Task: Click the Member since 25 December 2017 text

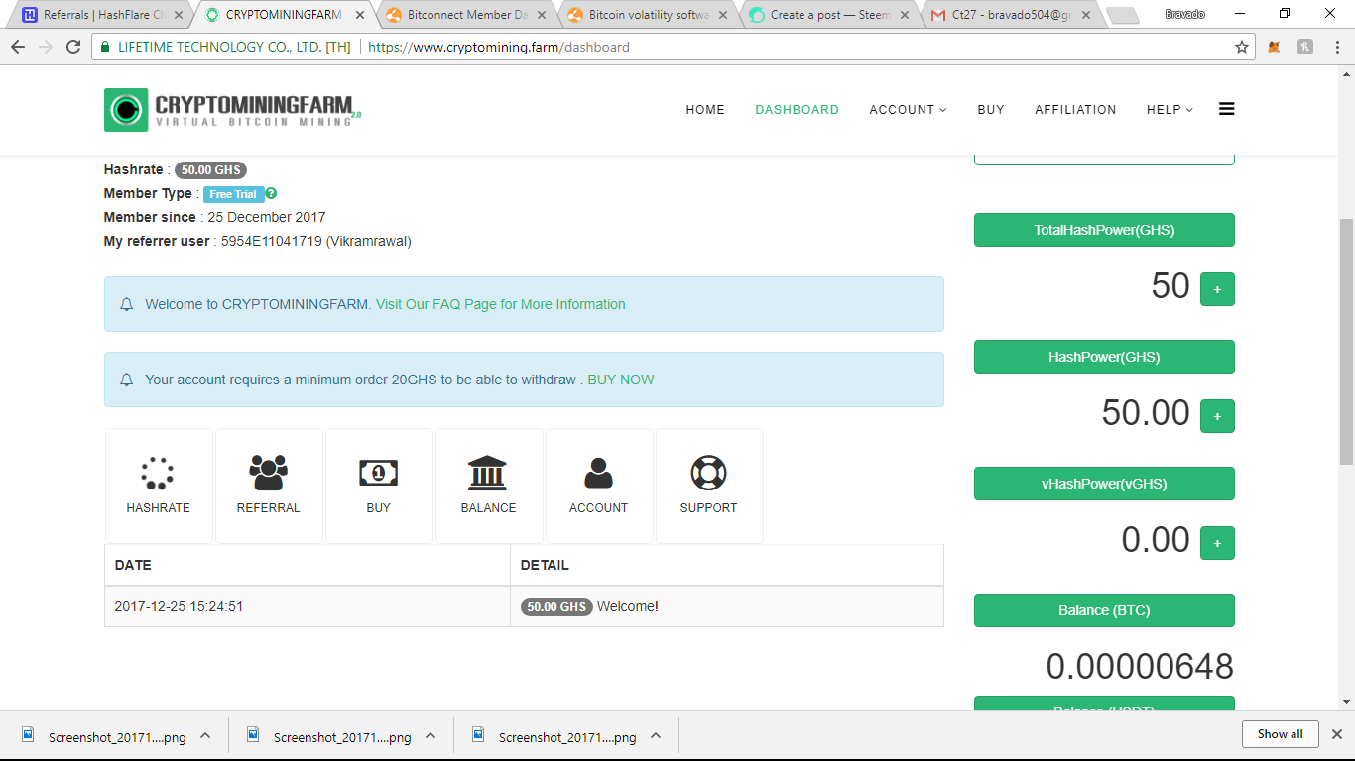Action: 215,217
